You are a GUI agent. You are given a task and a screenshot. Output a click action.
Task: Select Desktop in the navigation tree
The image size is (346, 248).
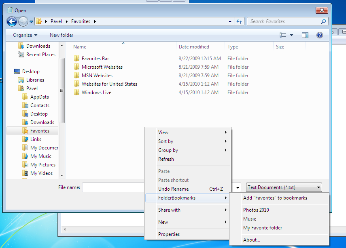pos(31,71)
